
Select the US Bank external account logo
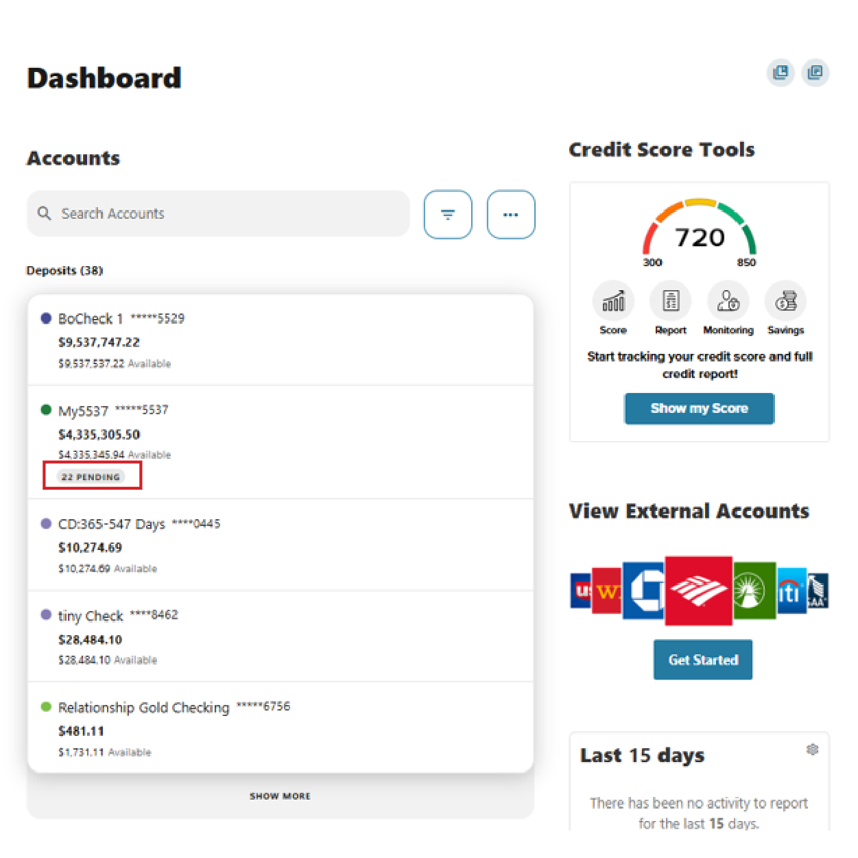point(581,591)
